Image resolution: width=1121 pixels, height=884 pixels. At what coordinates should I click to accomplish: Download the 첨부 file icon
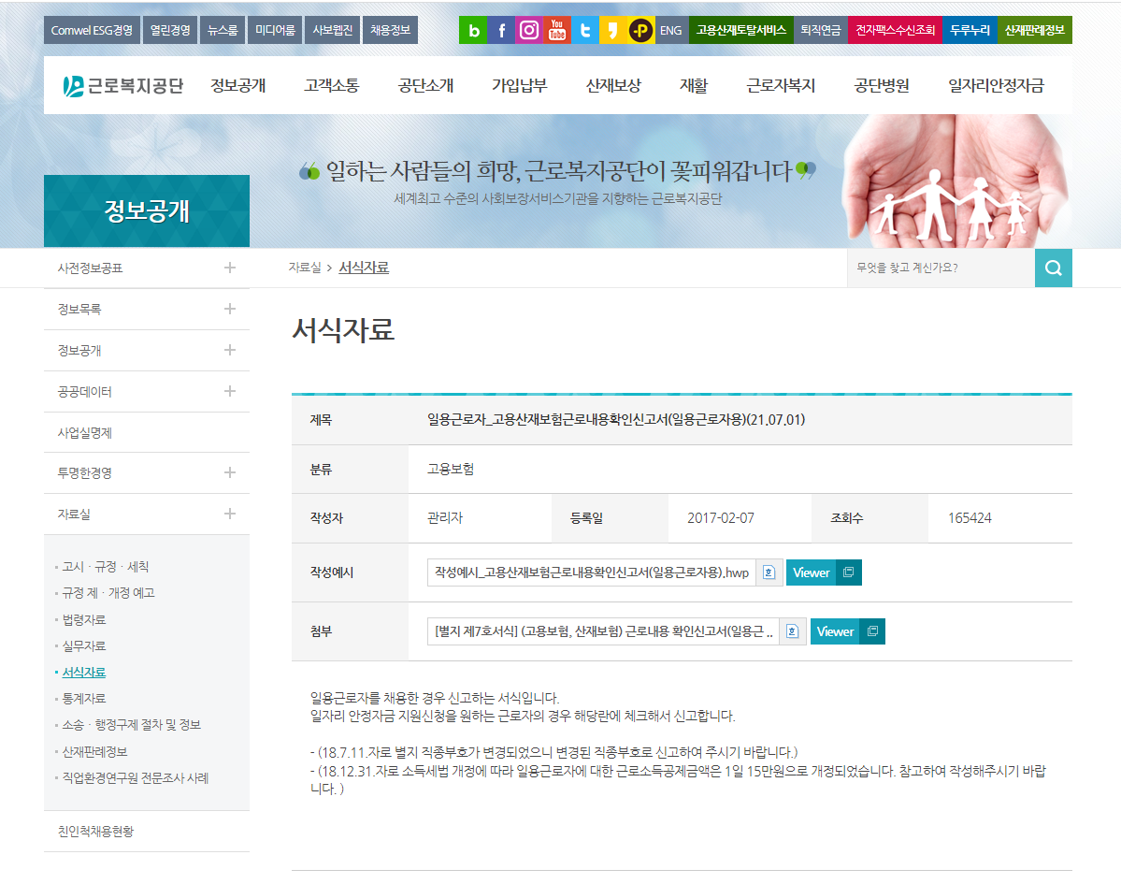793,631
